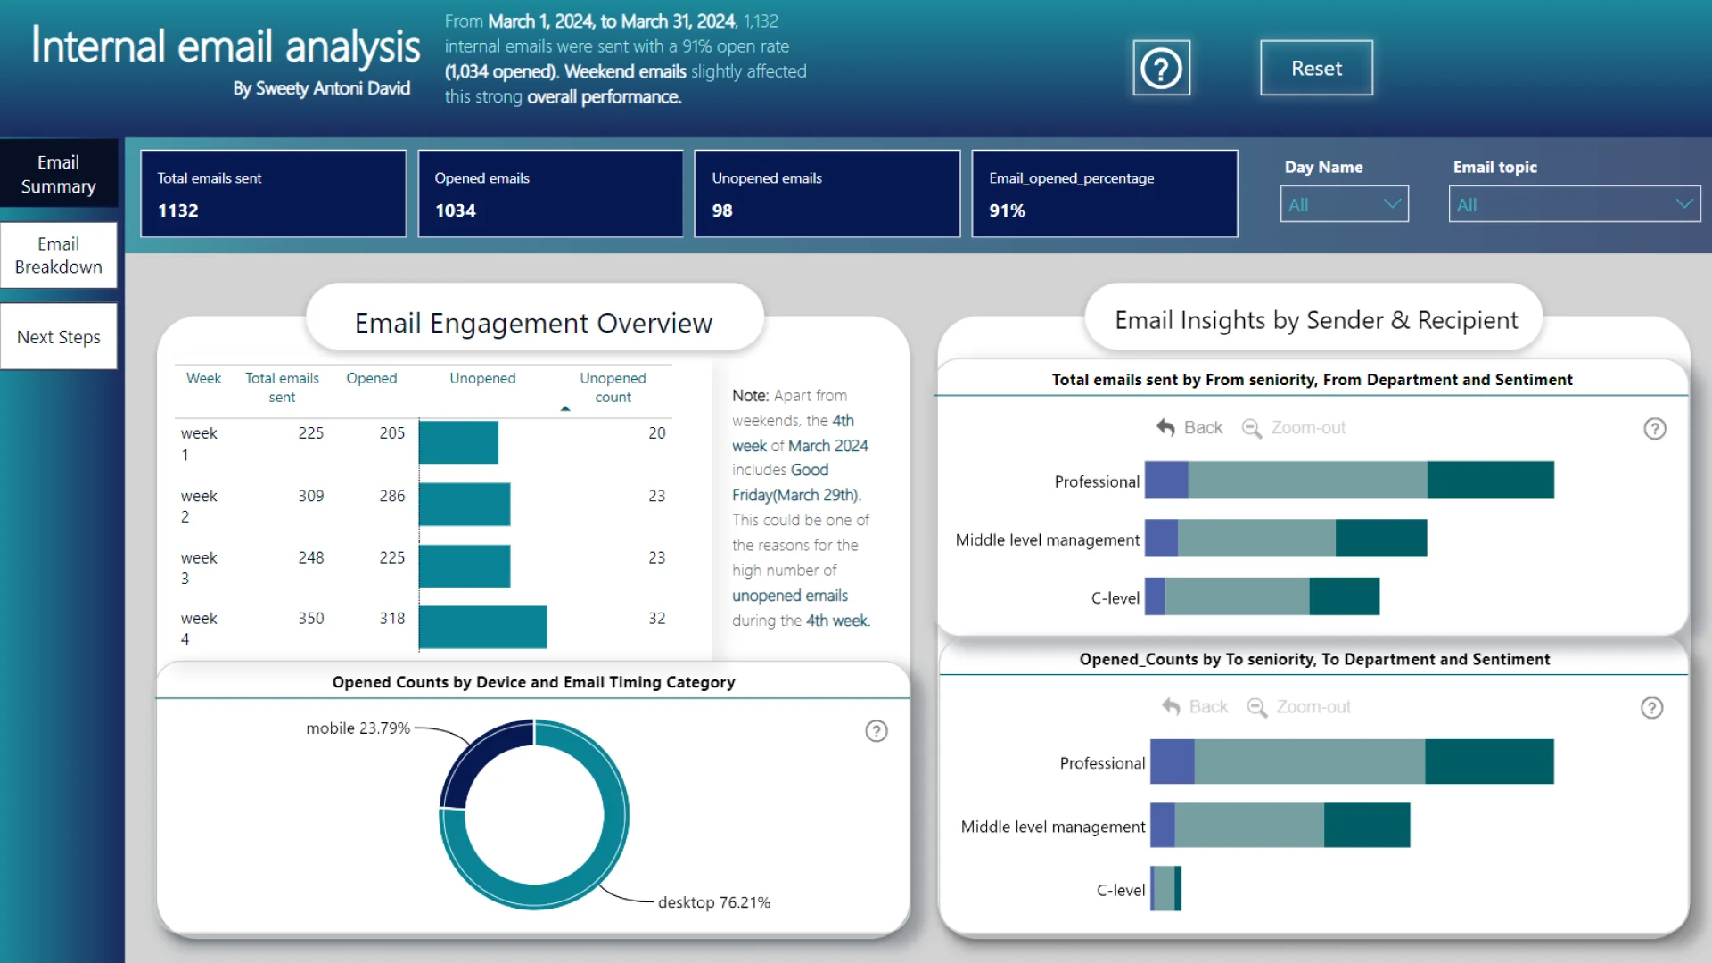Select the week 3 unopened bar
Image resolution: width=1712 pixels, height=963 pixels.
coord(465,566)
